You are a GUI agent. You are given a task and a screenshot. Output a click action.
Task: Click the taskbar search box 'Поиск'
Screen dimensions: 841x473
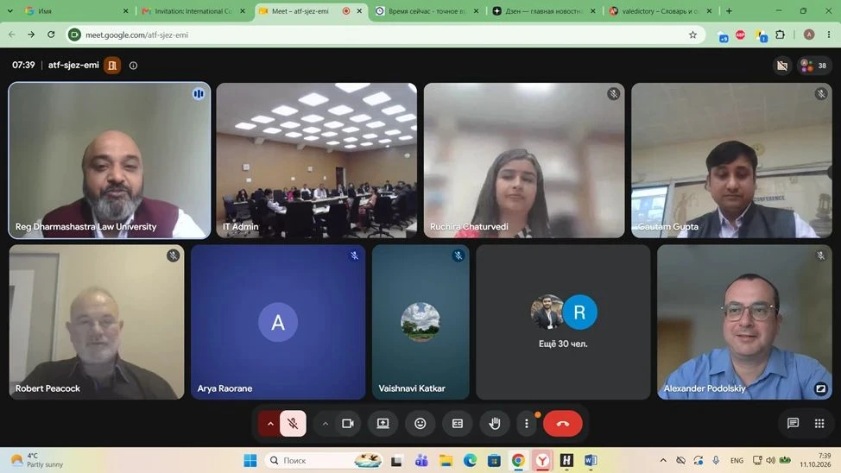(325, 460)
